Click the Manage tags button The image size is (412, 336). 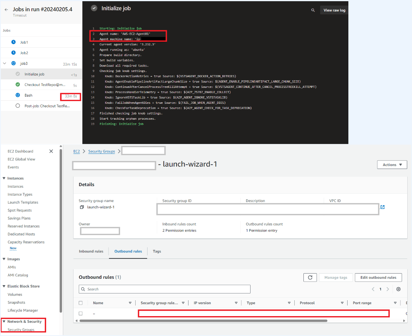click(336, 278)
